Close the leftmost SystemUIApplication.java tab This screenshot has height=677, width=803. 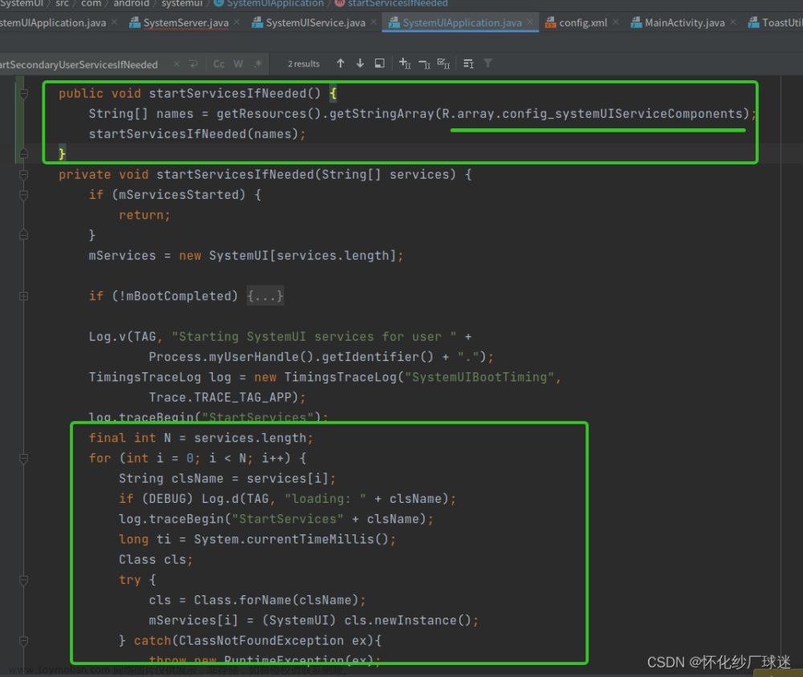tap(114, 22)
